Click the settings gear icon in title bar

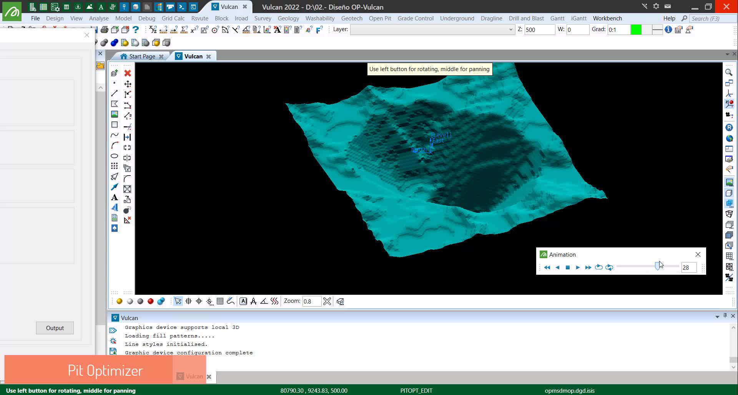click(x=656, y=6)
